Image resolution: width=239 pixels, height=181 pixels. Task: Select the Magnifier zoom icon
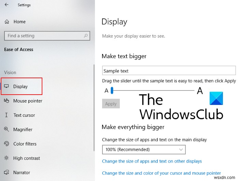point(6,129)
